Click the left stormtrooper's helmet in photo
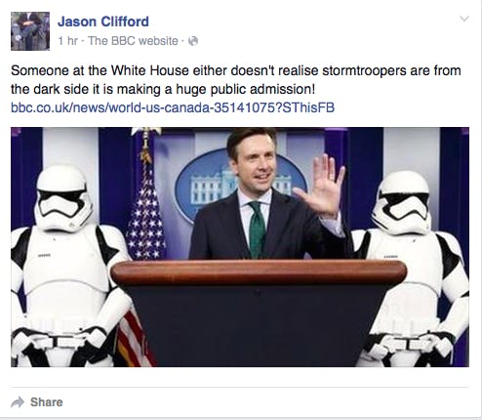Viewport: 482px width, 420px height. pos(63,197)
